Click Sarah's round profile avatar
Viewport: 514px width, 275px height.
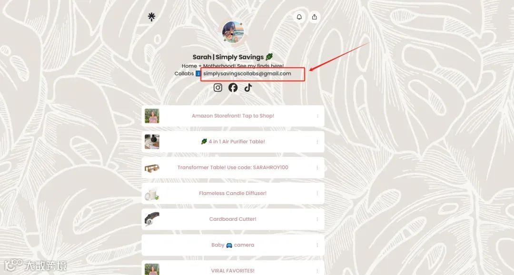point(233,32)
